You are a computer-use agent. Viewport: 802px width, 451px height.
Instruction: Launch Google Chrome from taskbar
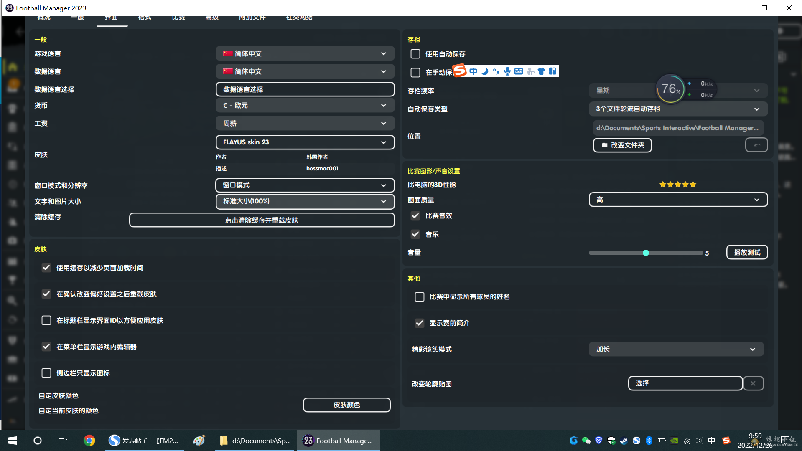coord(89,441)
